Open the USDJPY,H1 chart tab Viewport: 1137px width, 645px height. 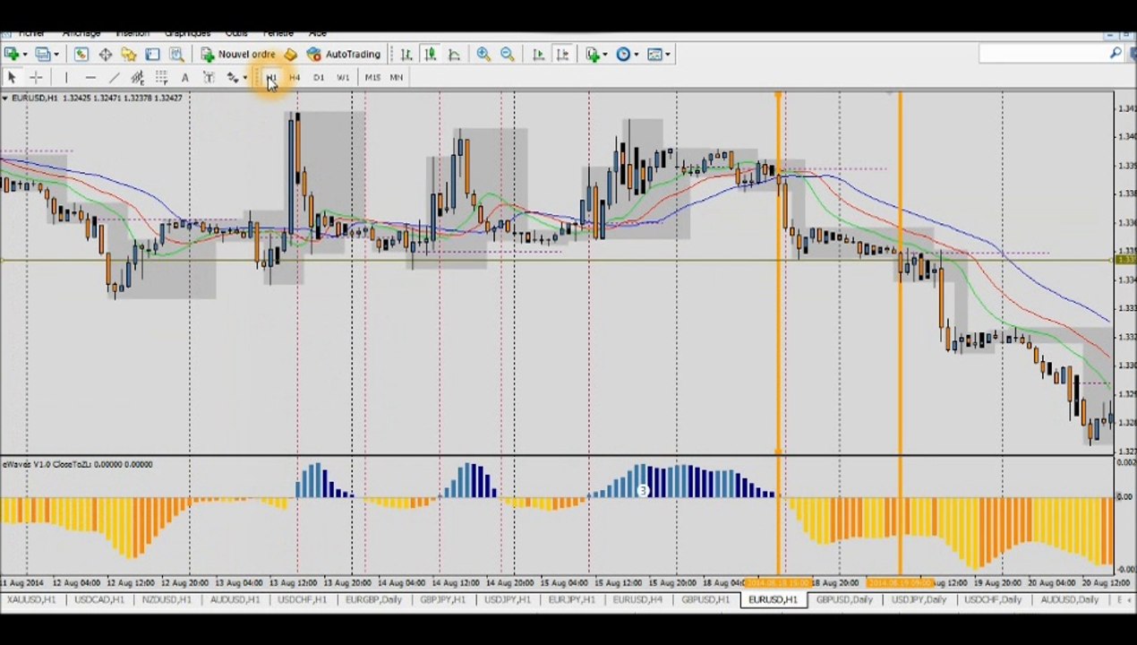point(507,600)
